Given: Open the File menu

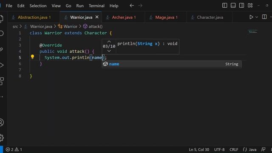Looking at the screenshot, I should pos(9,6).
